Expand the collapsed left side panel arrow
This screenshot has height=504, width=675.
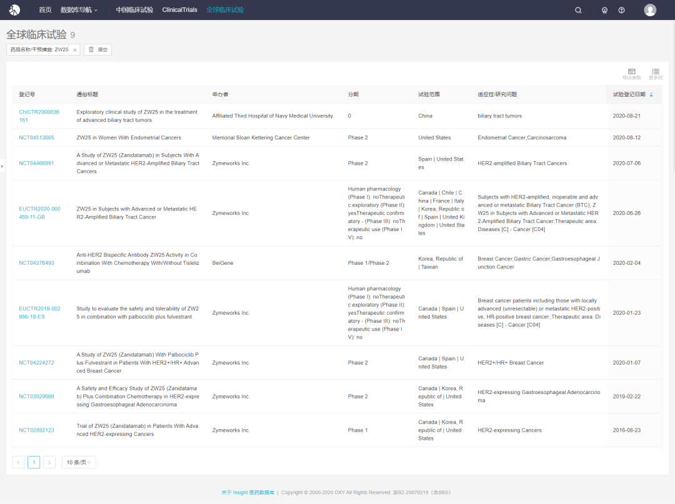[x=2, y=166]
